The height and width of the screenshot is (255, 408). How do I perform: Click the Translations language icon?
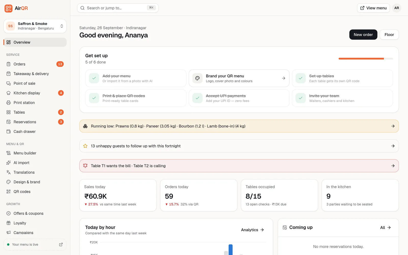(x=8, y=172)
